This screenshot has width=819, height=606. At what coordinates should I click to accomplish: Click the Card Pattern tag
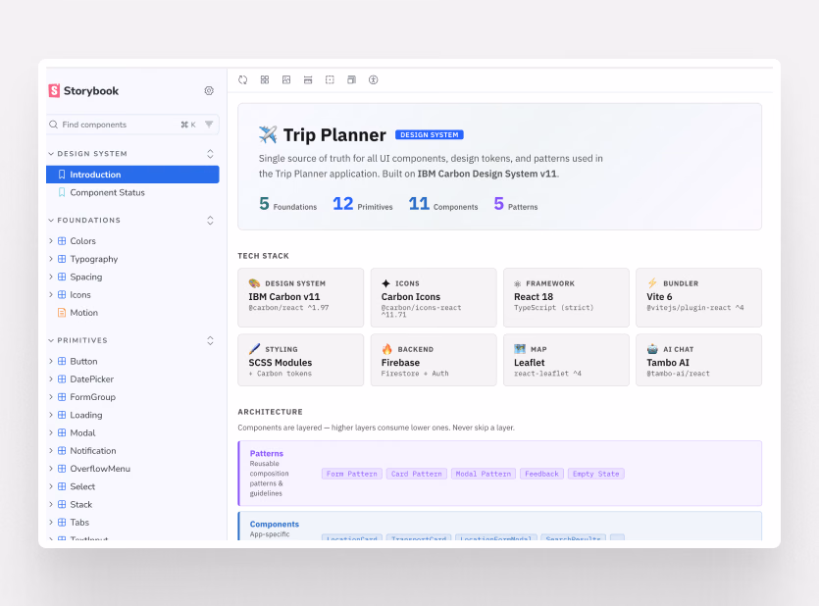coord(416,474)
